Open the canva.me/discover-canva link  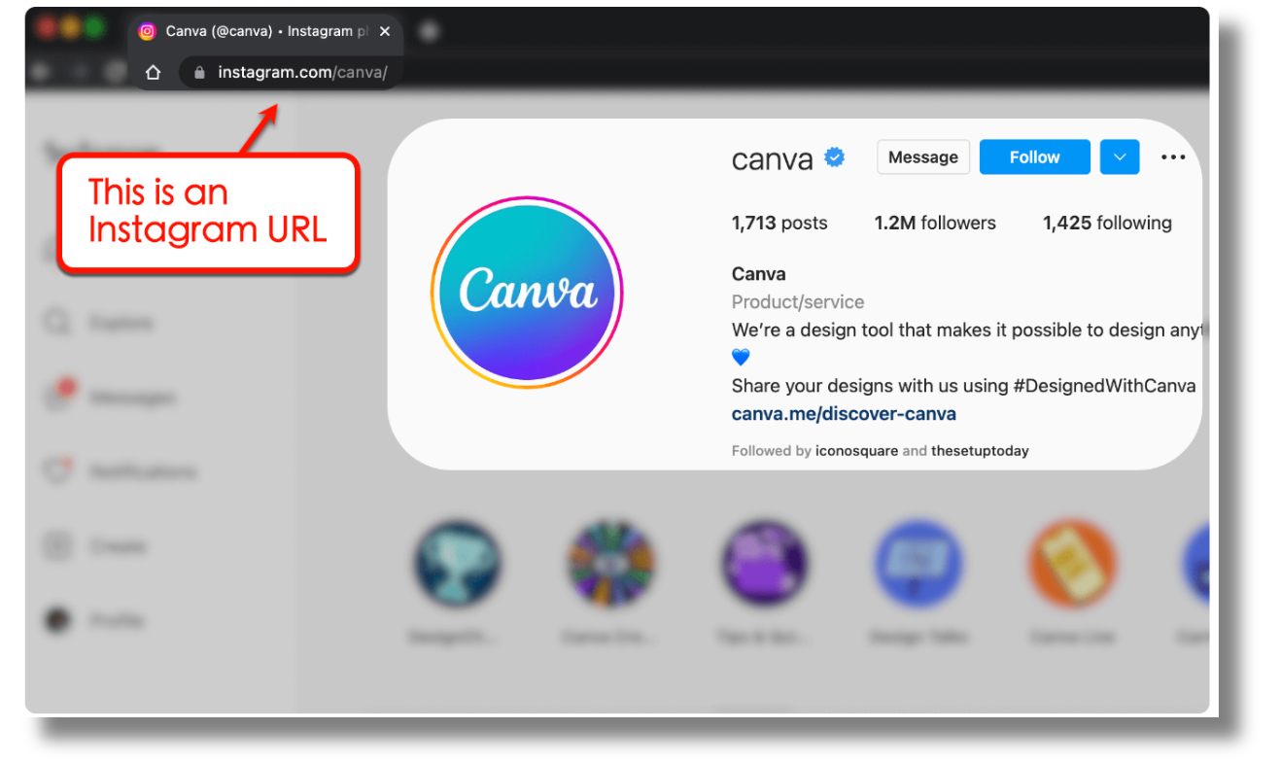pos(844,414)
